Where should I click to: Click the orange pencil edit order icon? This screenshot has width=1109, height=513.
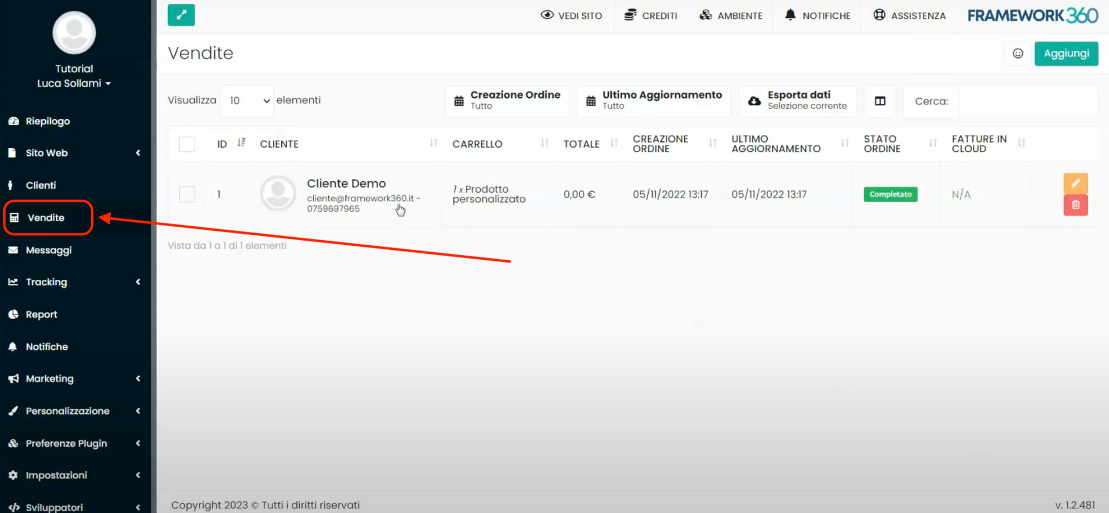[x=1075, y=184]
